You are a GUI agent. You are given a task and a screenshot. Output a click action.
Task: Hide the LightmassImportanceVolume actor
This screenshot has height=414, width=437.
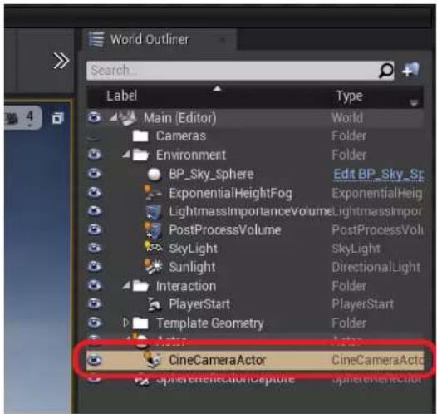pos(94,211)
